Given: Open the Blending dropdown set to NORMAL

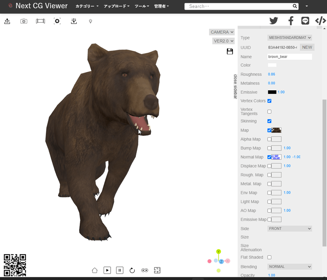Looking at the screenshot, I should (289, 266).
